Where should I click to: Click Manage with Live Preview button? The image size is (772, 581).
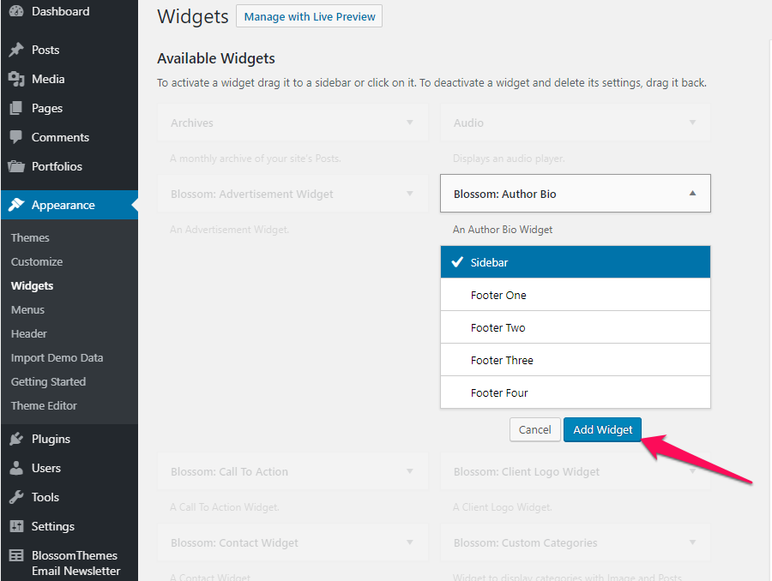point(309,16)
